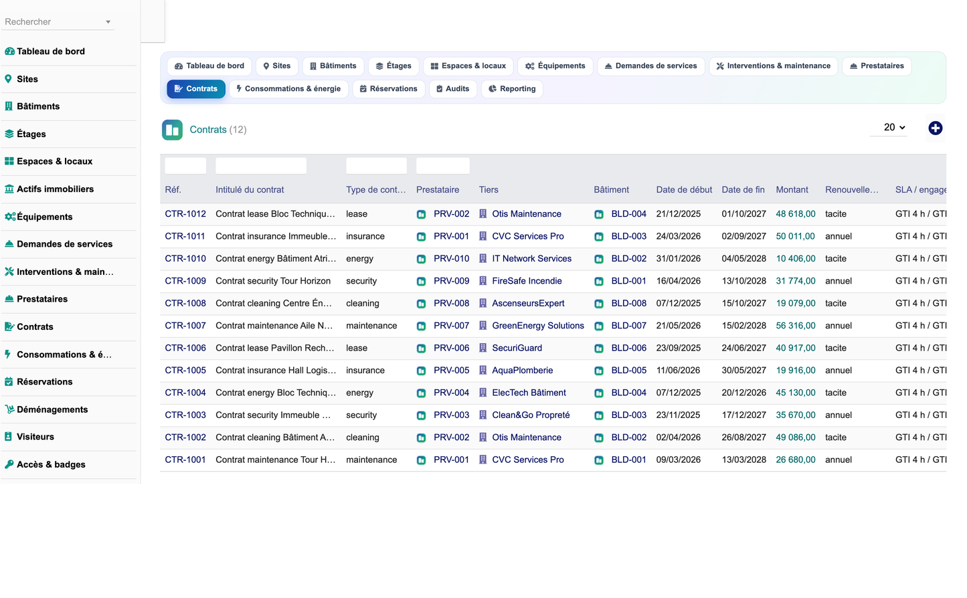Follow the Clean&Go Propreté link

pos(531,415)
